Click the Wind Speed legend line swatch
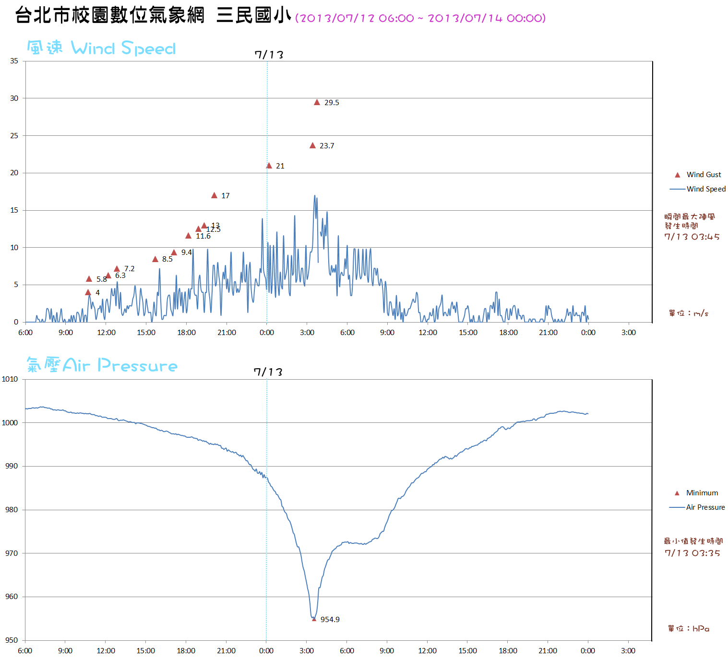 [677, 189]
